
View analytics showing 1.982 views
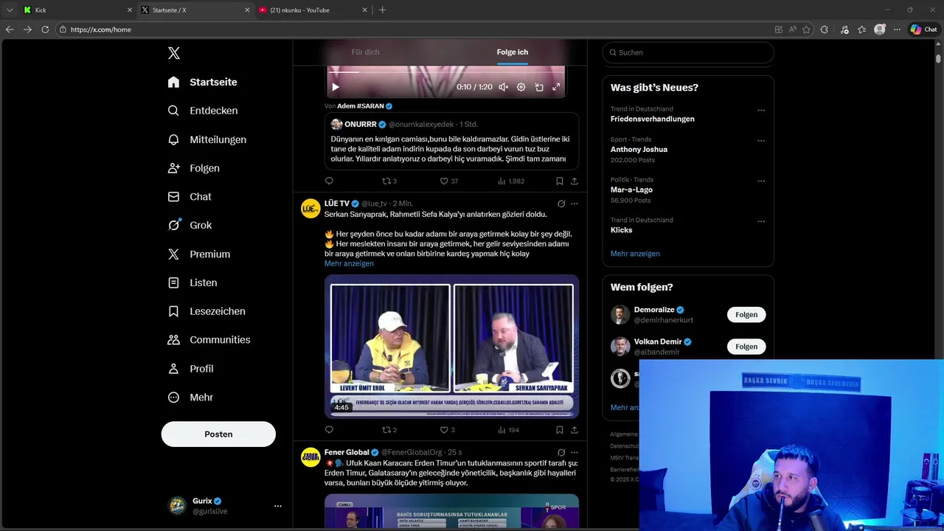(x=511, y=181)
